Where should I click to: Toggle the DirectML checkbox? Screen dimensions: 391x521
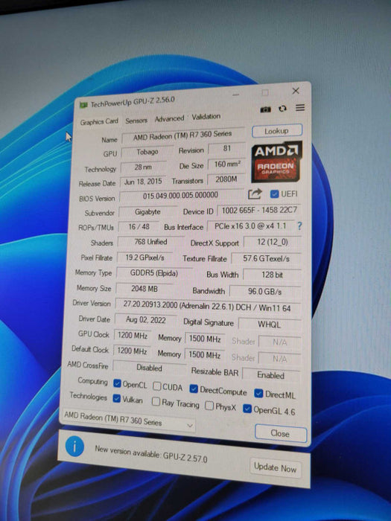(258, 394)
